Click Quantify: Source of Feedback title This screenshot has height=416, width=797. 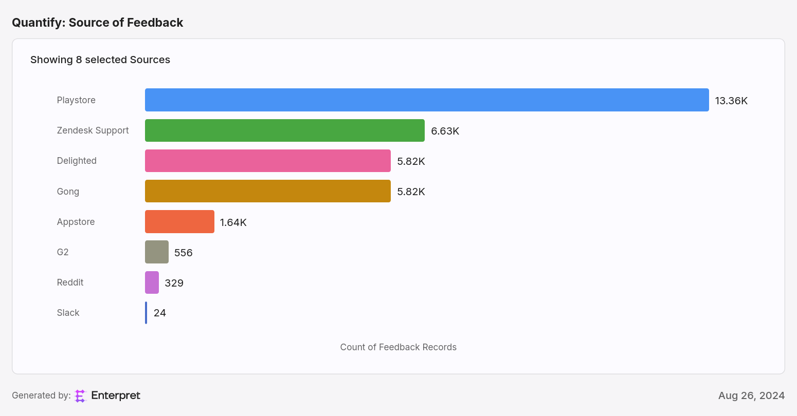[98, 23]
